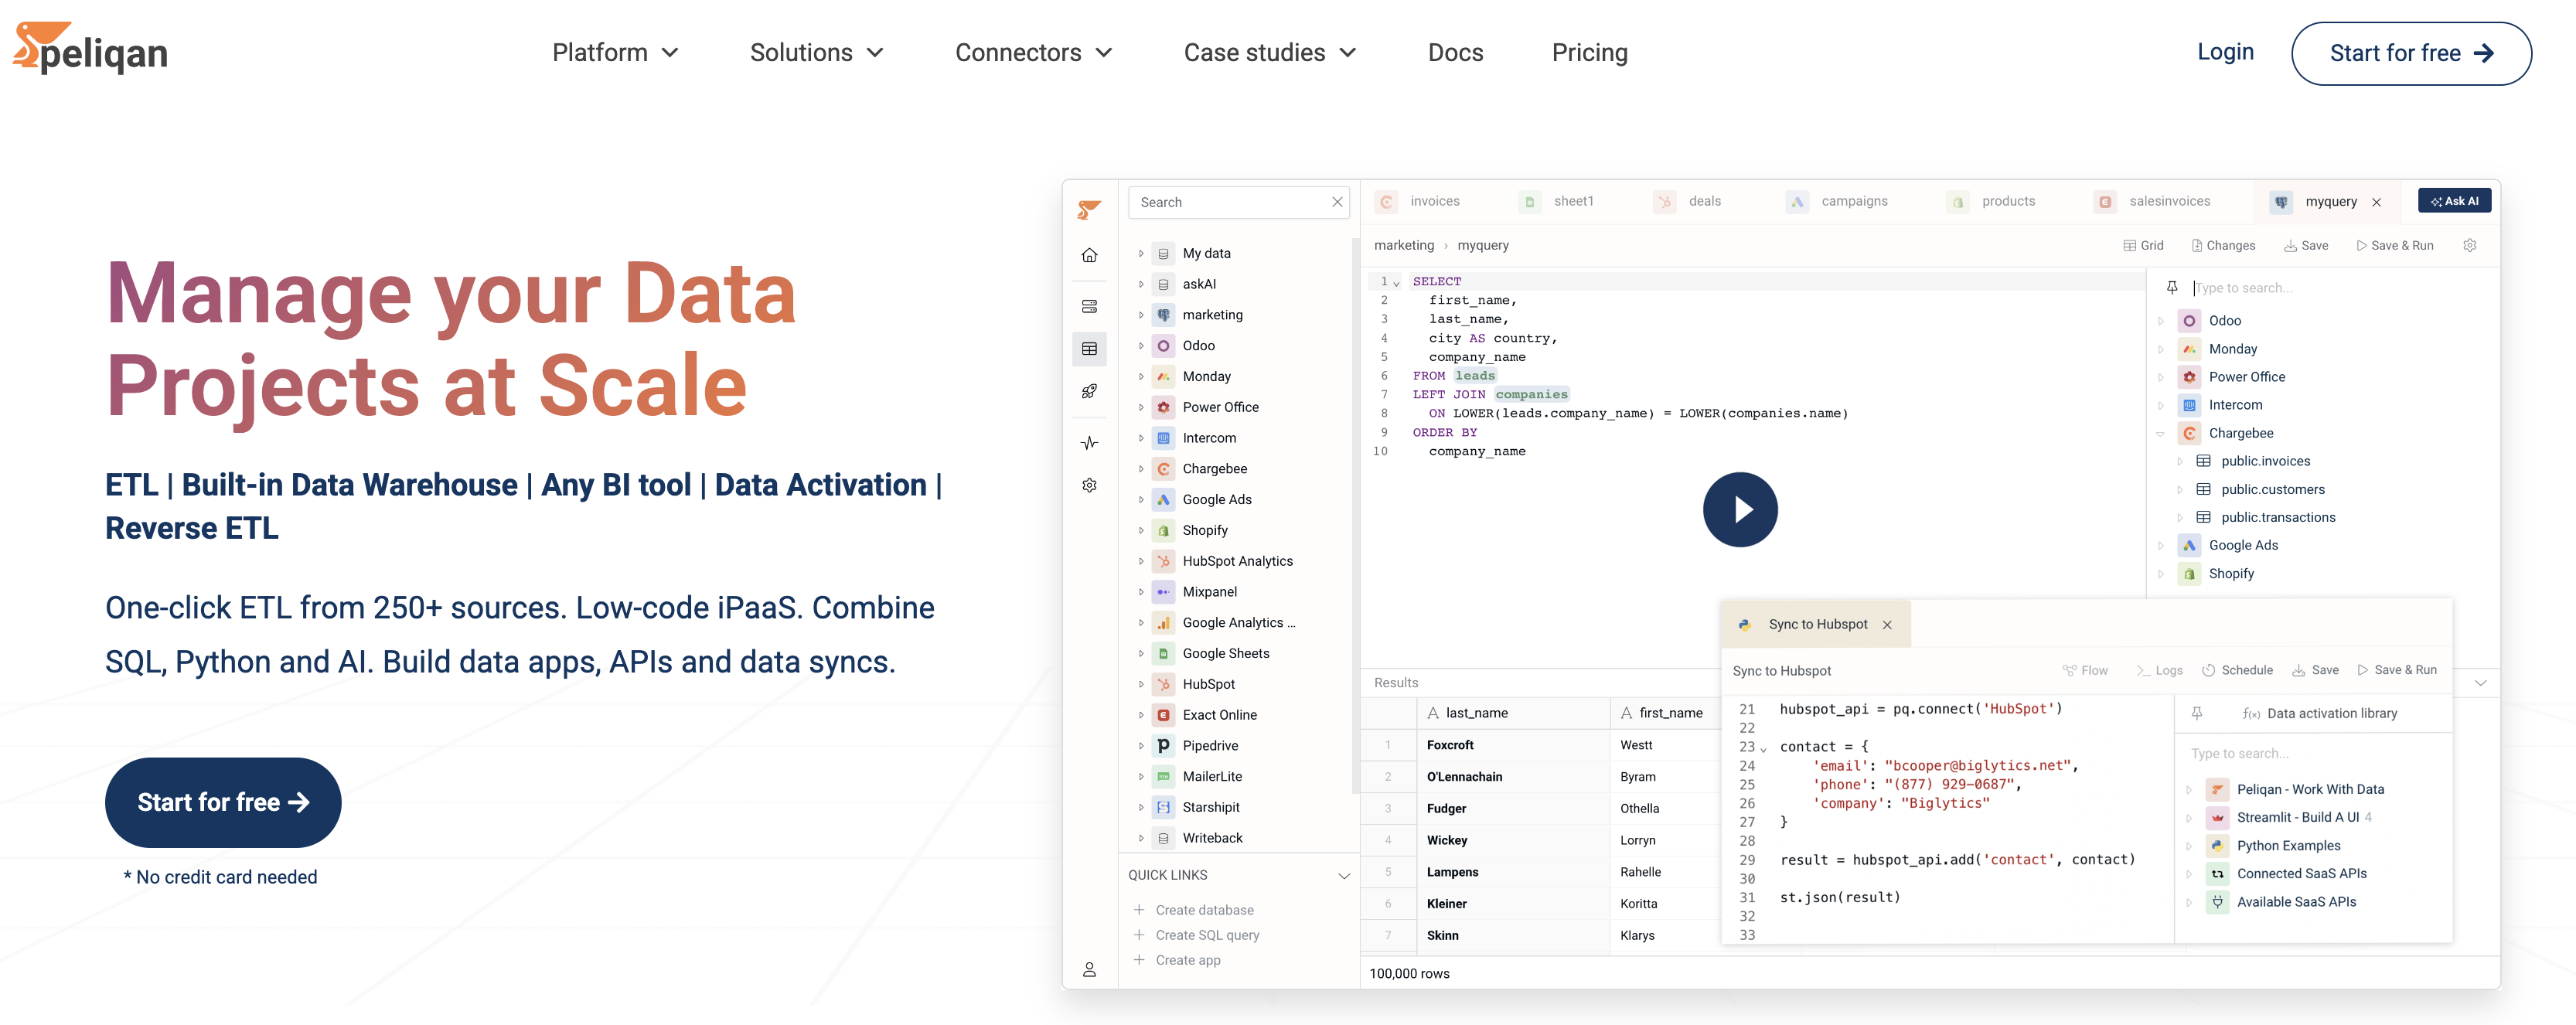Click the Ask AI button
Image resolution: width=2576 pixels, height=1025 pixels.
click(x=2454, y=201)
